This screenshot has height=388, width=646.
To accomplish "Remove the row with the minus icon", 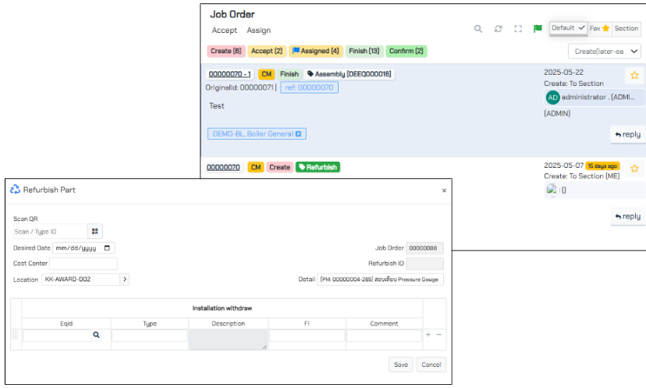I will pyautogui.click(x=438, y=335).
